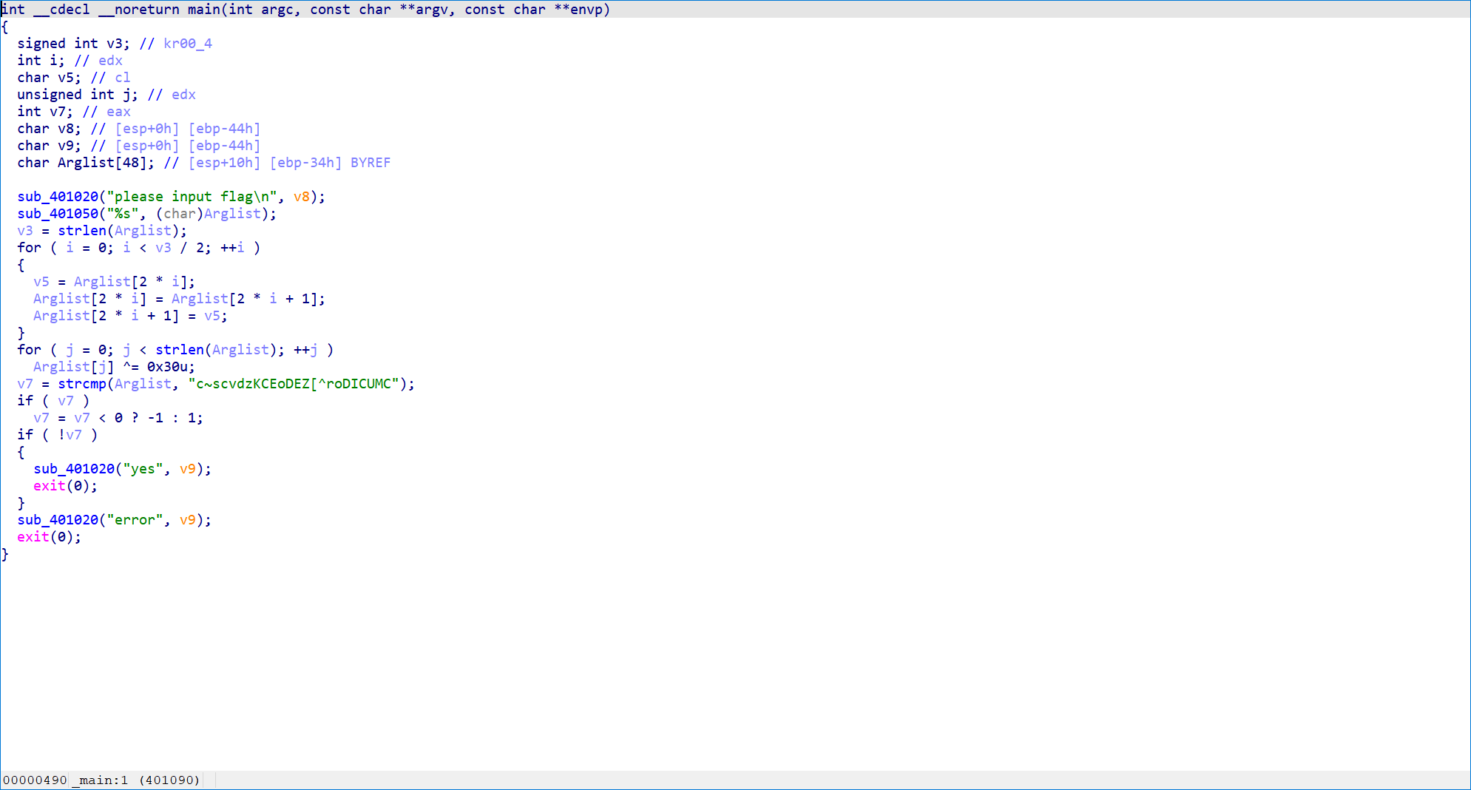Click the "please input flag\n" string
This screenshot has height=790, width=1471.
192,197
